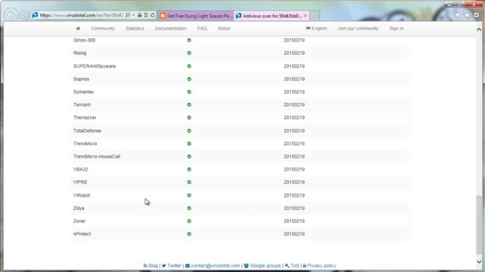This screenshot has height=272, width=485.
Task: Click the lock security icon in address bar
Action: tap(140, 15)
